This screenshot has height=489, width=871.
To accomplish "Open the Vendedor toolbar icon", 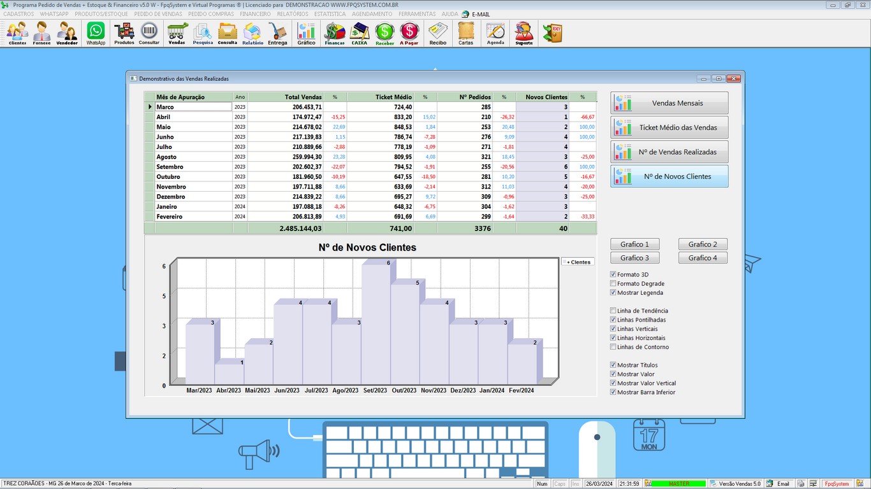I will point(67,34).
